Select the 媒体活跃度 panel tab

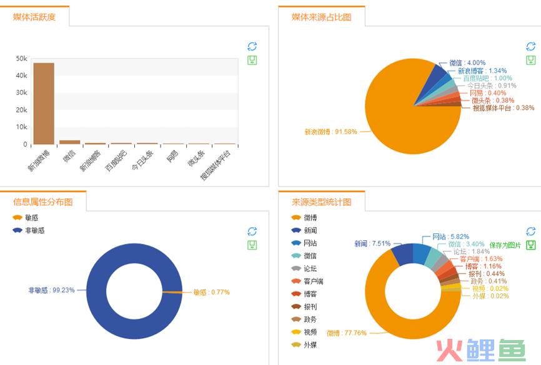point(34,17)
